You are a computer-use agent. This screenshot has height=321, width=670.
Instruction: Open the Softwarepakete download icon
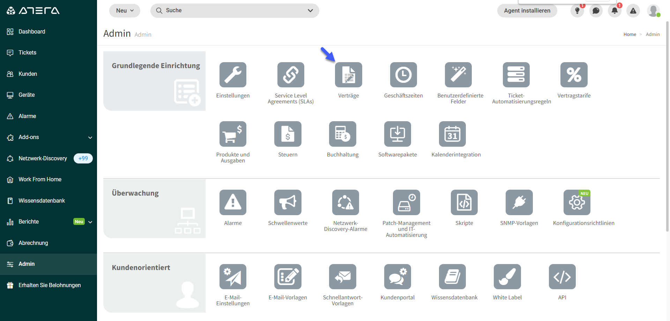tap(397, 134)
